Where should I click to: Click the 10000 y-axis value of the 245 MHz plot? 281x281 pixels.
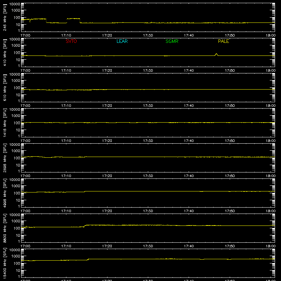(x=15, y=4)
